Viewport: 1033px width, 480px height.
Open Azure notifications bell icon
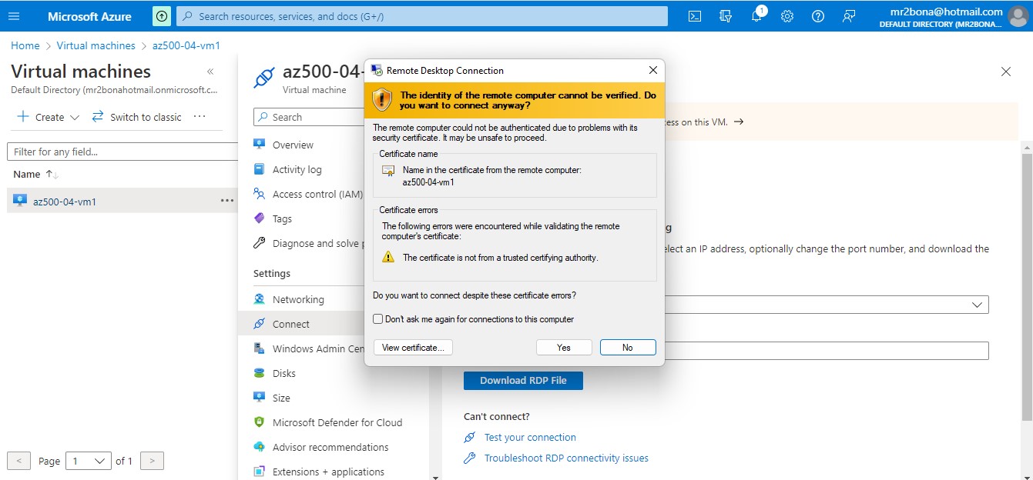pyautogui.click(x=756, y=15)
